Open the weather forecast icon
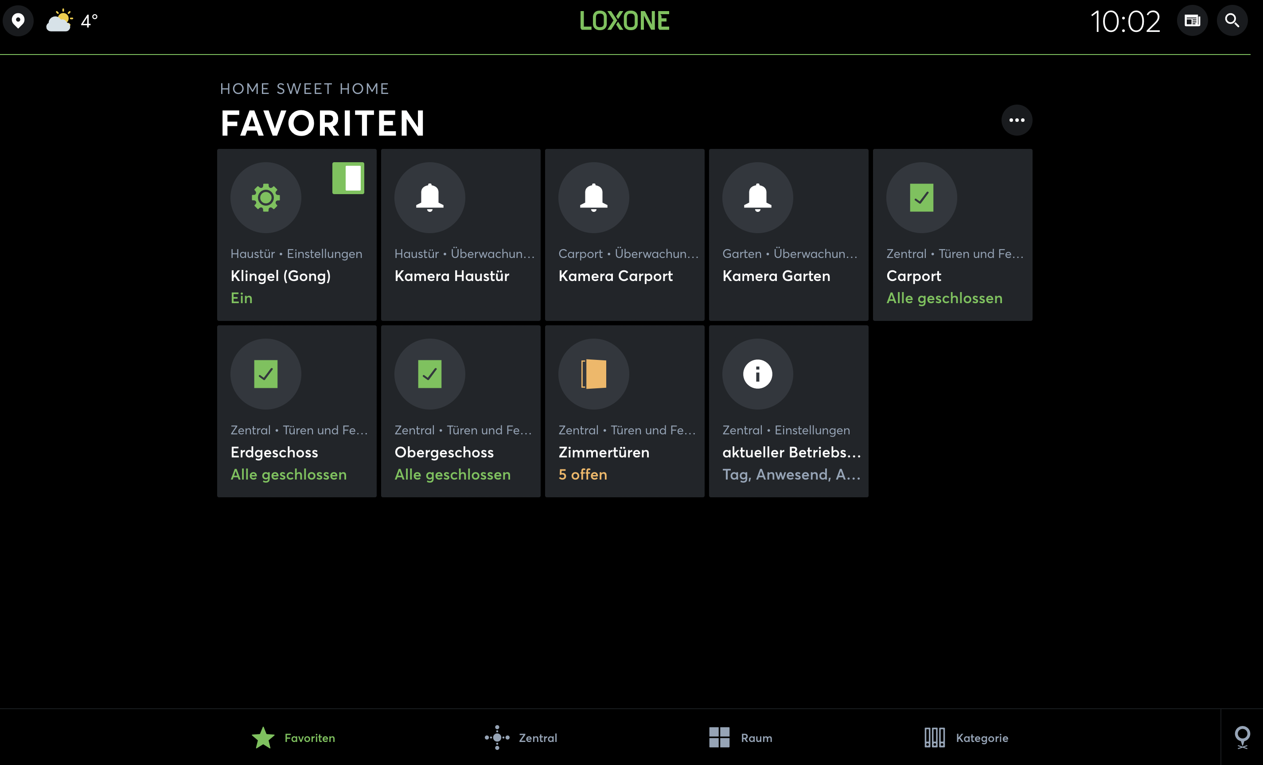Viewport: 1263px width, 765px height. pyautogui.click(x=59, y=21)
